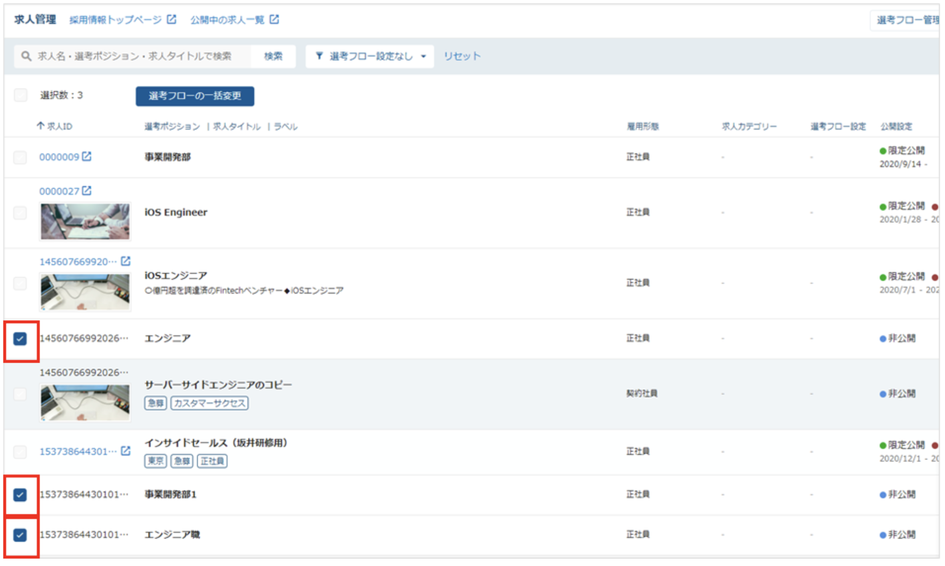Click the ラベル column header option

point(286,127)
